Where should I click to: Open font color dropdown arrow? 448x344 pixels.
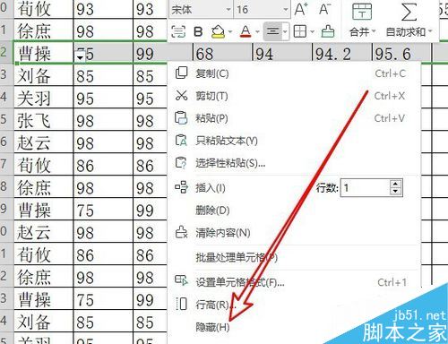pos(257,31)
